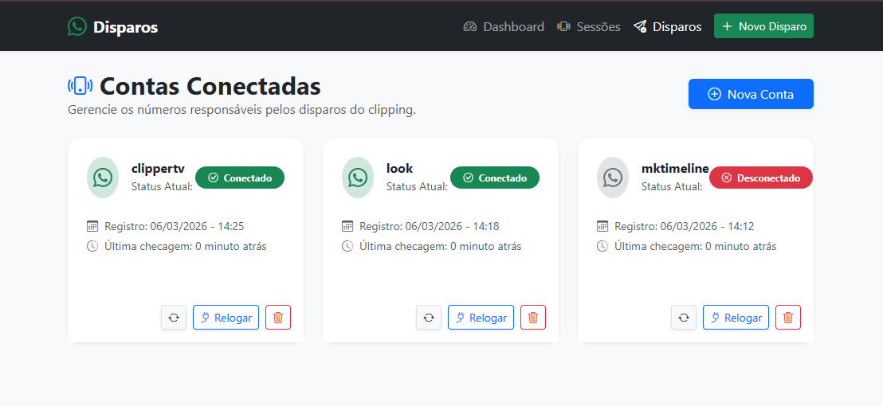Click the calendar icon in mktimeline card
This screenshot has height=406, width=883.
click(x=602, y=226)
